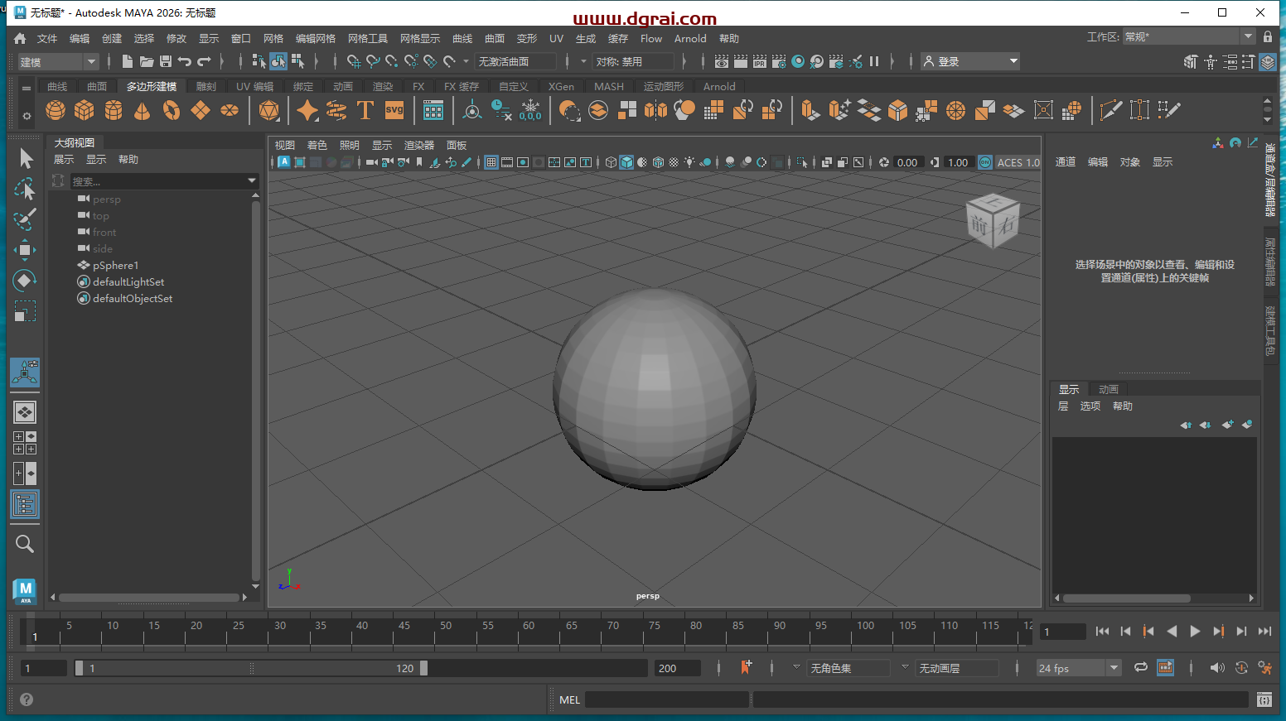Open the menu set dropdown showing 建模

tap(58, 61)
